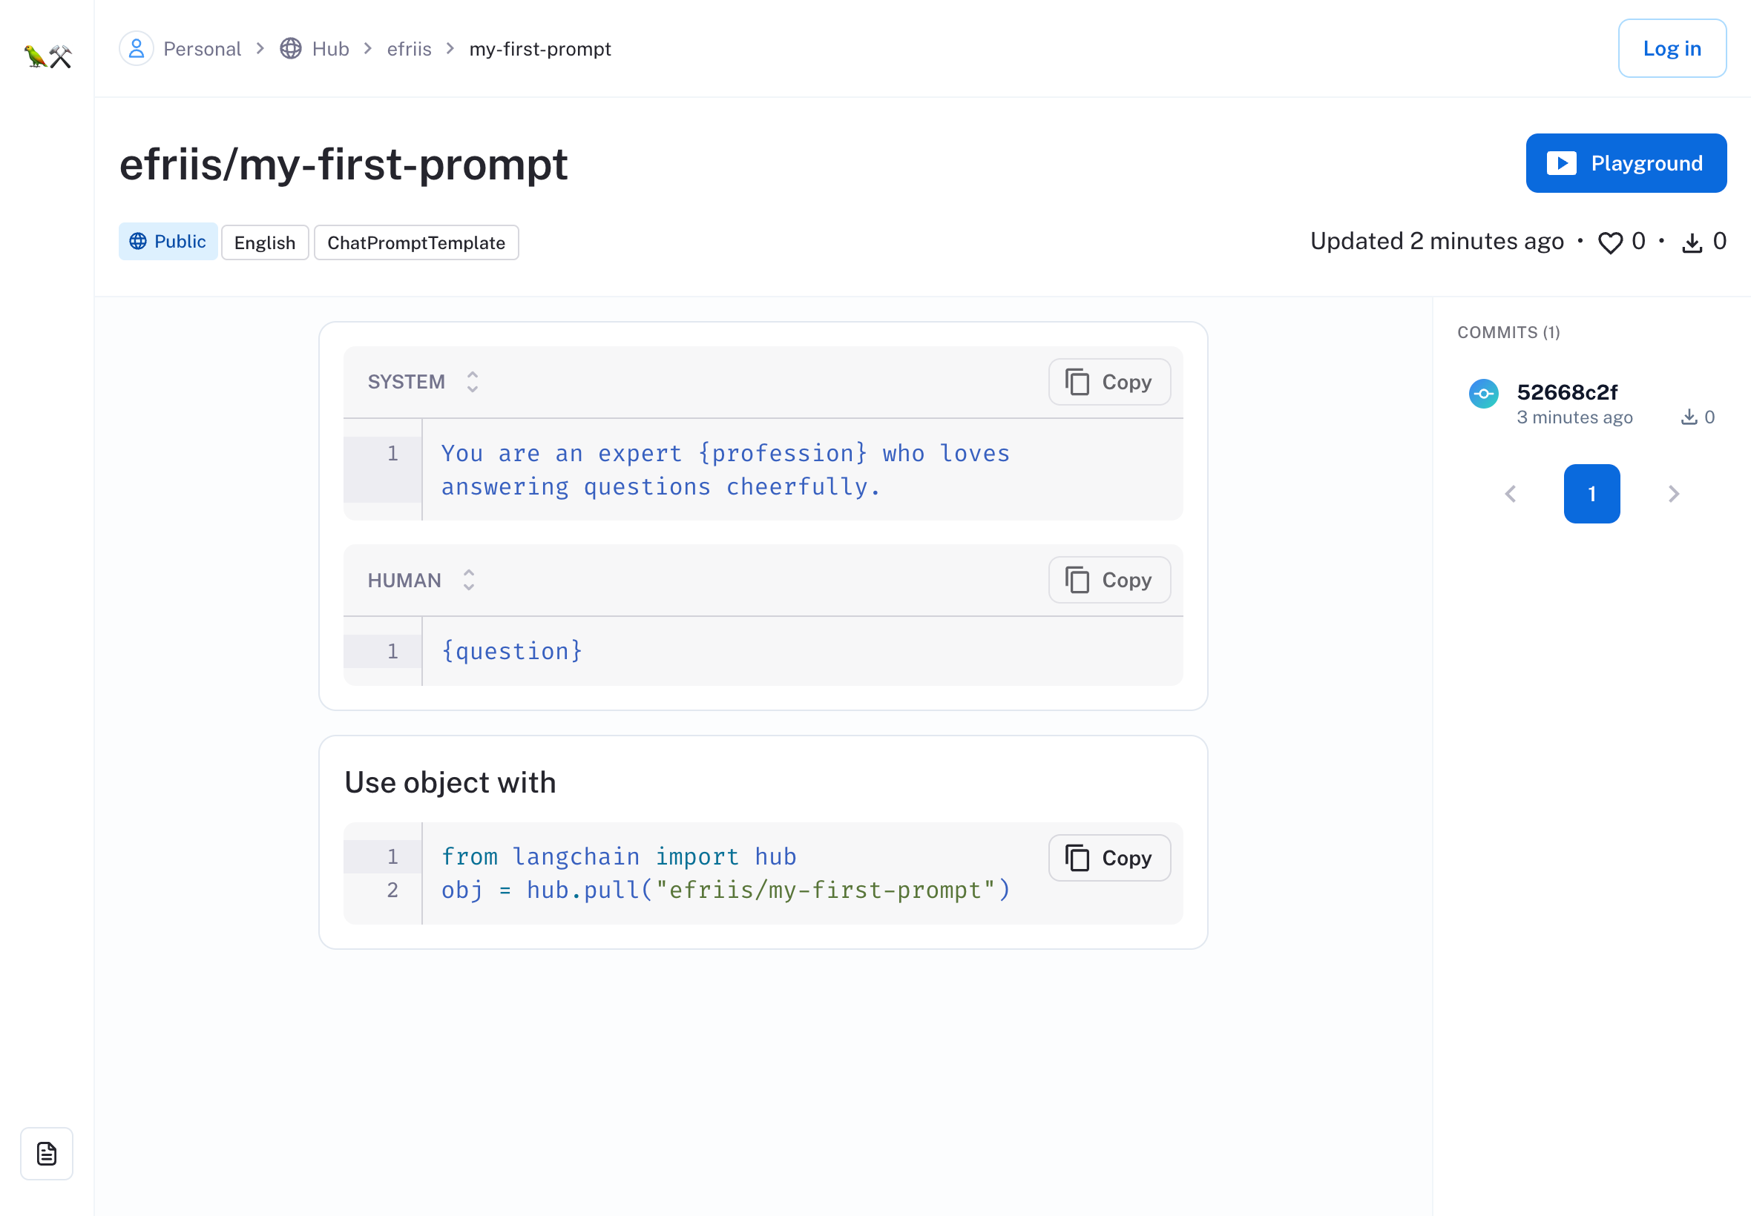Click the ChatPromptTemplate tag

point(416,242)
